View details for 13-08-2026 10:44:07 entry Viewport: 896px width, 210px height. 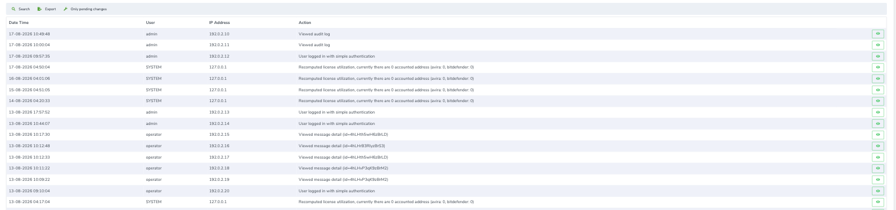point(878,124)
